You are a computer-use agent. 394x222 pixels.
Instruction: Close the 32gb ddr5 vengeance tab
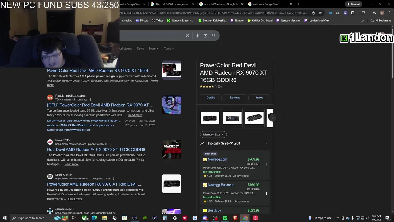(193, 4)
